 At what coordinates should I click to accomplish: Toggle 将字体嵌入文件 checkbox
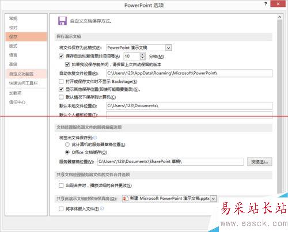[61, 208]
